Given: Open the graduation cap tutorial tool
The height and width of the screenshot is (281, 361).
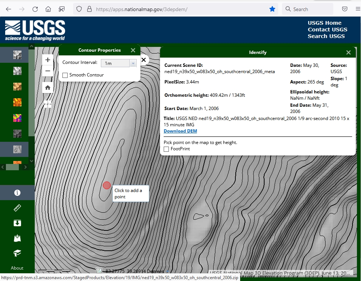Looking at the screenshot, I should 17,253.
